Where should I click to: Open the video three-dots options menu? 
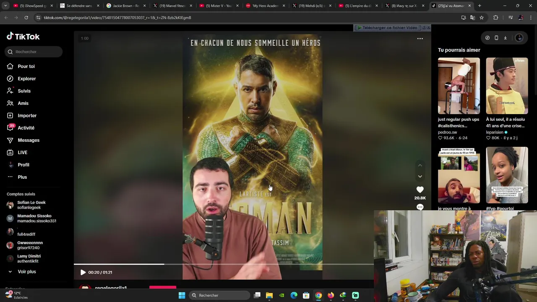420,39
